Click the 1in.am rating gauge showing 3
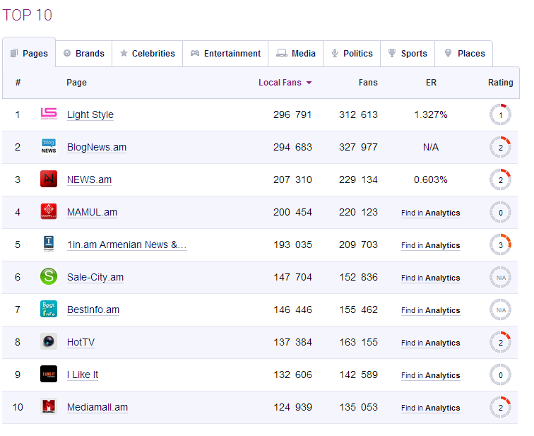Screen dimensions: 534x436 click(500, 244)
